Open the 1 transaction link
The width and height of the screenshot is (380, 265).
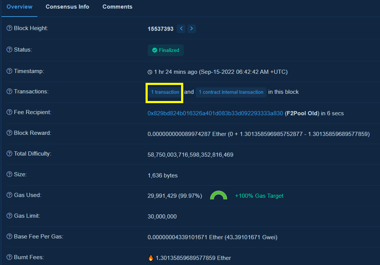165,92
